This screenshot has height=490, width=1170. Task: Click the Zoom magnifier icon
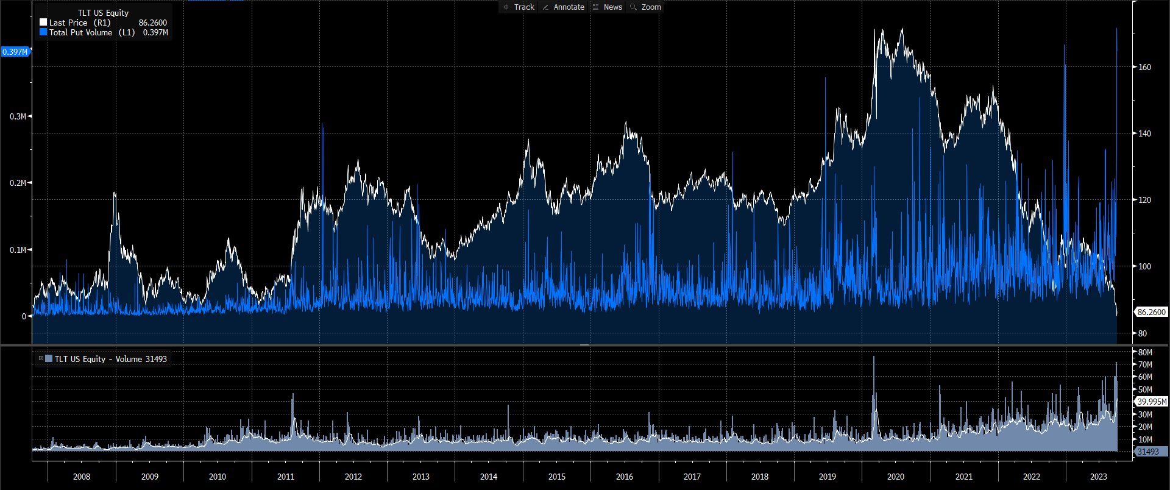point(633,7)
